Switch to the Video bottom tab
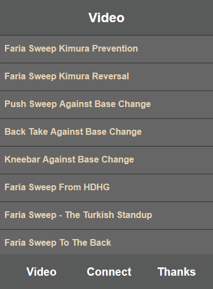This screenshot has width=213, height=289. [42, 272]
